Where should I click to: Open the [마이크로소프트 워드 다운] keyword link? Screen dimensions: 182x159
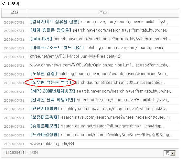(57, 48)
